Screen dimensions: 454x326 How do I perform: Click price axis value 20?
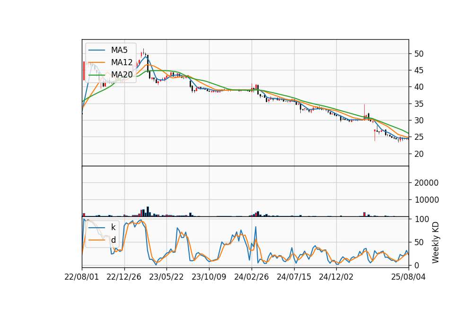pos(419,154)
